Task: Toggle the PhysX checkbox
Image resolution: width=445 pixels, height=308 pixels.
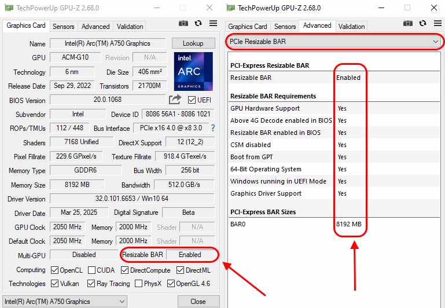Action: click(138, 284)
